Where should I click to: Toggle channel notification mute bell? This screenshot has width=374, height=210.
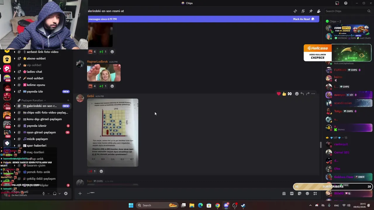click(x=303, y=11)
